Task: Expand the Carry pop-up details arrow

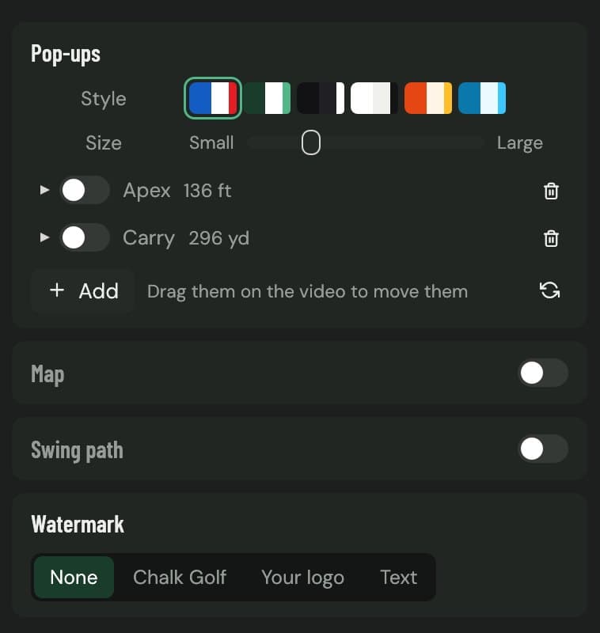Action: 44,237
